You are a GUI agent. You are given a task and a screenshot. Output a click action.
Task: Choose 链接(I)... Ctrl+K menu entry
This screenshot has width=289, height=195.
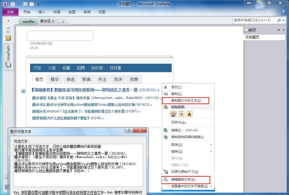point(188,130)
